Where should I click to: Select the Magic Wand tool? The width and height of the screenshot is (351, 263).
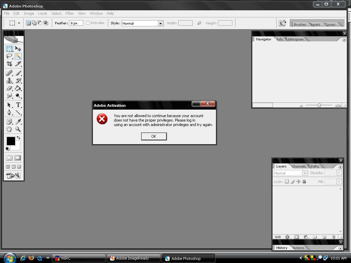pos(18,56)
